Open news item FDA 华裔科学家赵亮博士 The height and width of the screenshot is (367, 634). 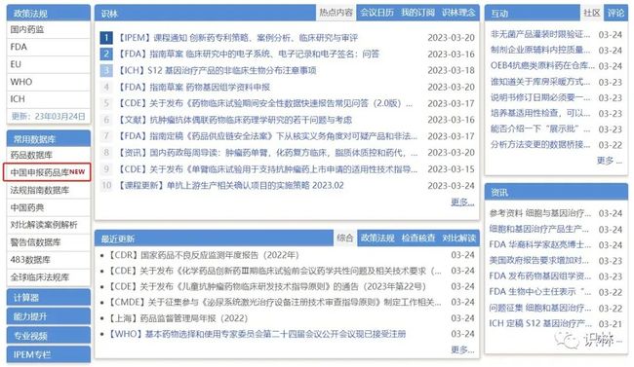(540, 244)
